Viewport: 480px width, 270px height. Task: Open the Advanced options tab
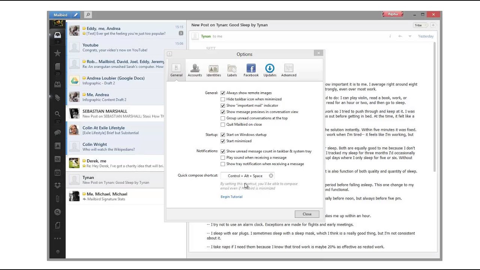click(x=288, y=70)
